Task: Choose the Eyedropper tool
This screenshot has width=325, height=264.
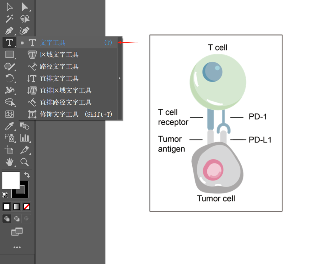Action: coord(10,126)
